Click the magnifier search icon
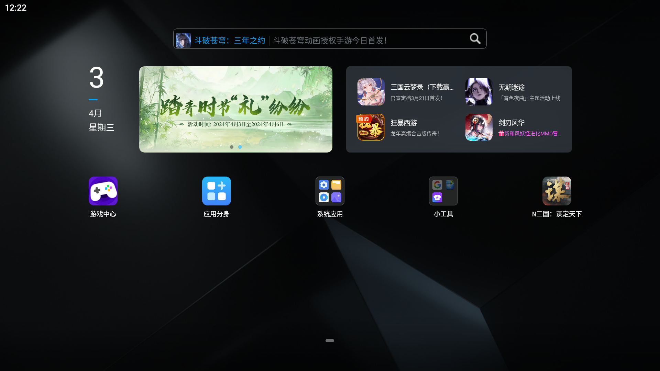This screenshot has width=660, height=371. [475, 39]
